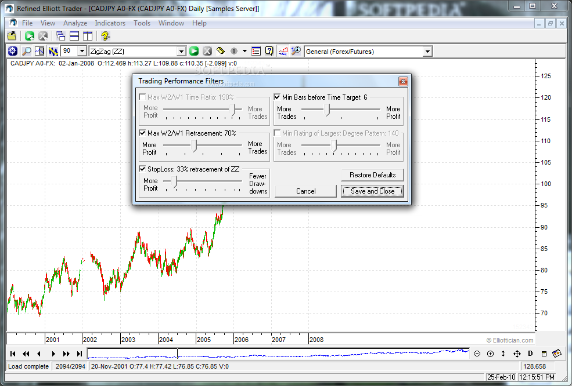This screenshot has height=386, width=572.
Task: Click the yellow question mark help icon in the top toolbar
Action: (x=106, y=36)
